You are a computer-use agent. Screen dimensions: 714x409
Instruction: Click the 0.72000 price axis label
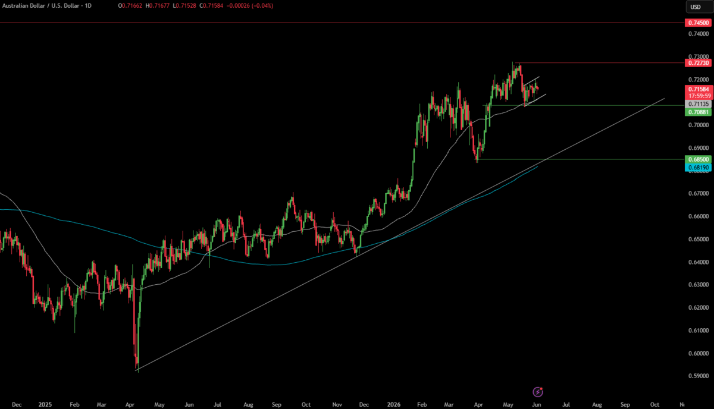tap(699, 80)
